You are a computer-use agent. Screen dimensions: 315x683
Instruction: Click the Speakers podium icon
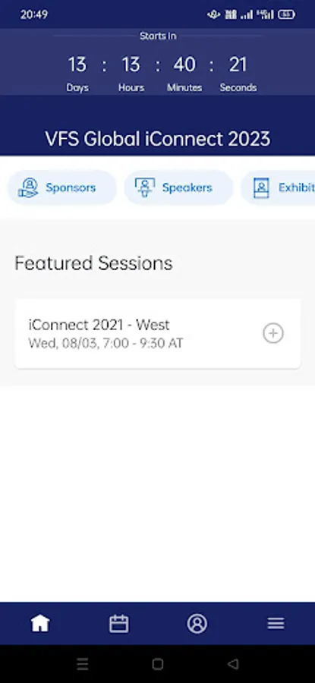pos(145,187)
